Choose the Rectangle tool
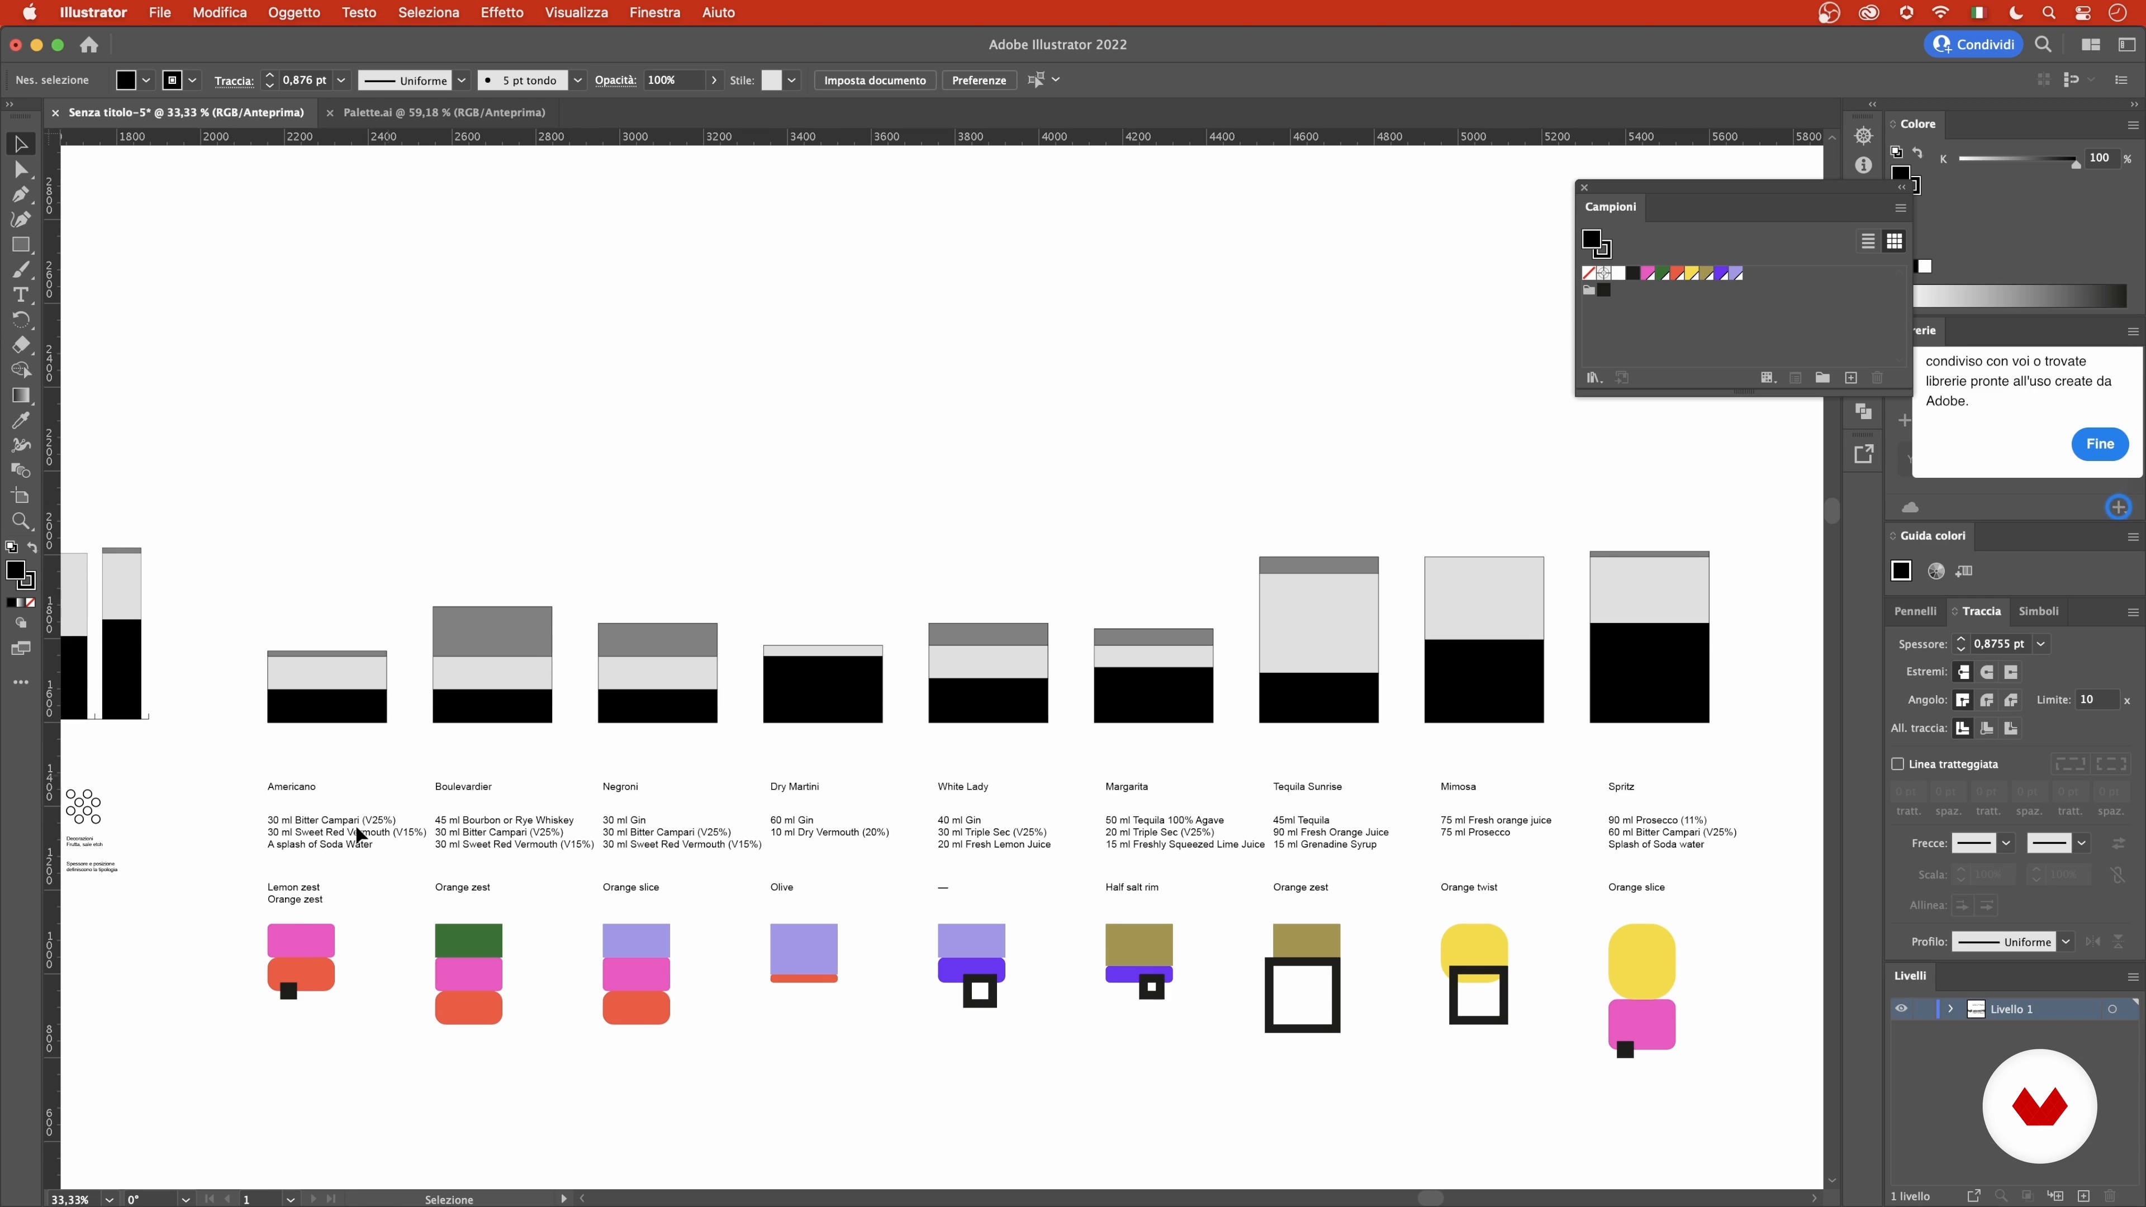This screenshot has height=1207, width=2146. pos(21,245)
